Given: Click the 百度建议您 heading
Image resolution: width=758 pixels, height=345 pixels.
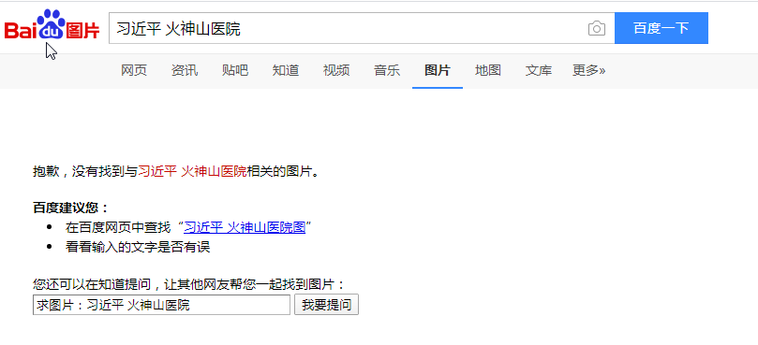Looking at the screenshot, I should [x=70, y=208].
